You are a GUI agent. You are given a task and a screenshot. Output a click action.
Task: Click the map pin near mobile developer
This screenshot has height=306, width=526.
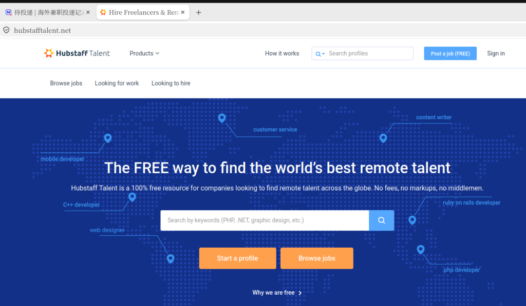[x=108, y=138]
